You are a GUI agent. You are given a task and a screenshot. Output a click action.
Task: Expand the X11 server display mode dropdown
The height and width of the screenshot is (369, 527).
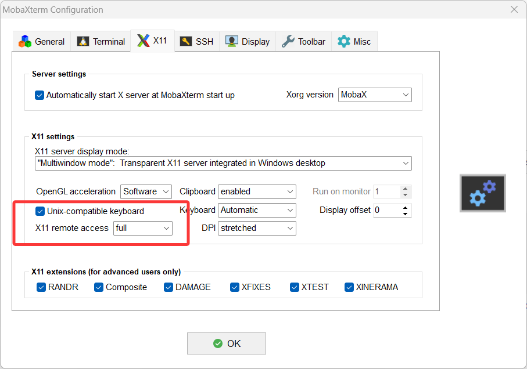pos(223,163)
